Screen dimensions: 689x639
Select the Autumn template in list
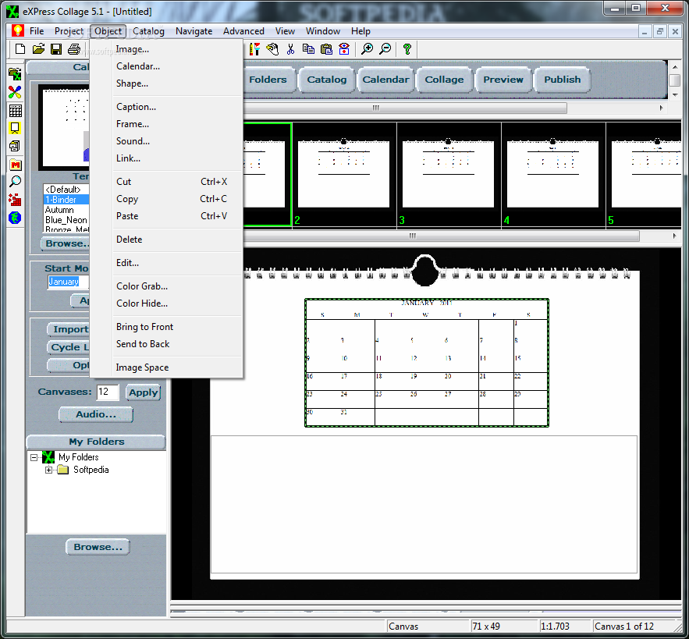(66, 210)
